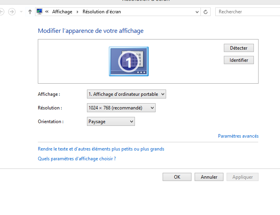
Task: Open recent locations dropdown arrow
Action: [x=21, y=12]
